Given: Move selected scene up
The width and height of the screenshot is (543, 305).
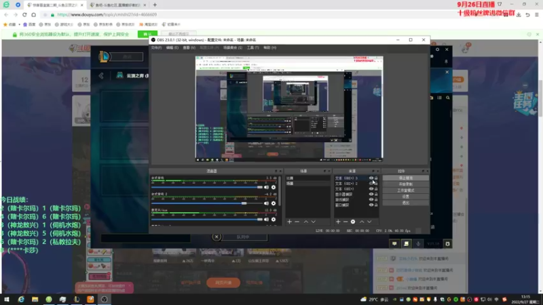Looking at the screenshot, I should [306, 222].
